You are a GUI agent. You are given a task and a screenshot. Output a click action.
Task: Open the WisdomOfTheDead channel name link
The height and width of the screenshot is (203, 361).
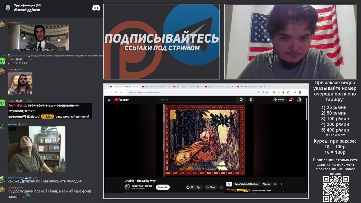pyautogui.click(x=142, y=186)
